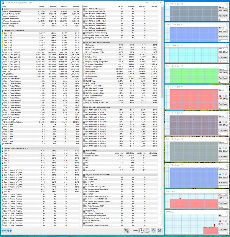Open sensor settings gear icon

tap(153, 231)
